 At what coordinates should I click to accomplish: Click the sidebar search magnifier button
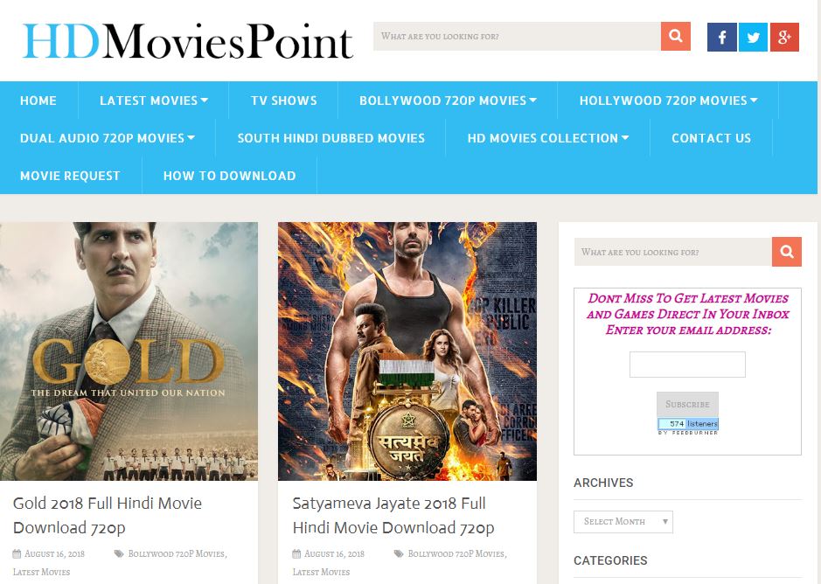click(786, 252)
